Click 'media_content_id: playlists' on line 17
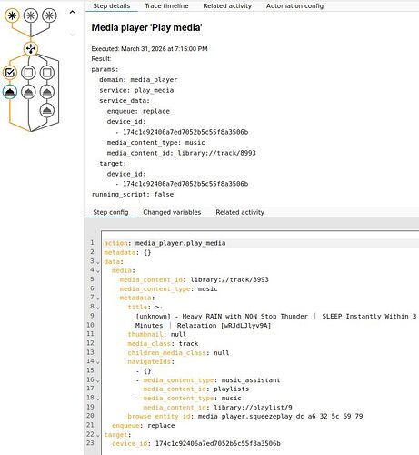Screen dimensions: 419x455 click(x=195, y=389)
